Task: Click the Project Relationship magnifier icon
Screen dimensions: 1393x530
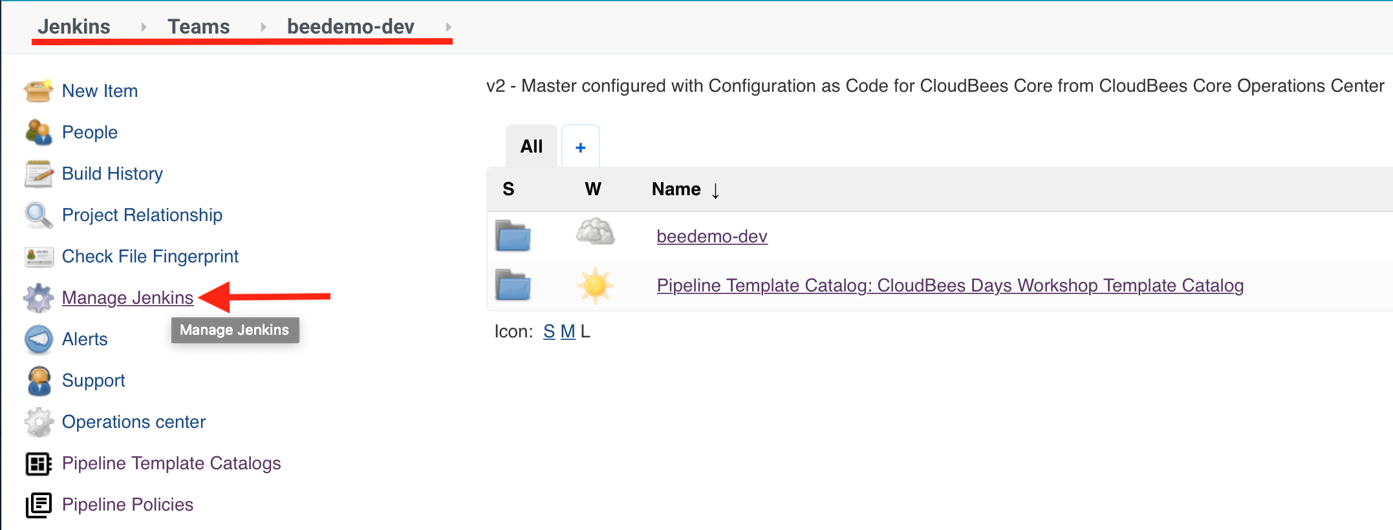Action: pos(38,215)
